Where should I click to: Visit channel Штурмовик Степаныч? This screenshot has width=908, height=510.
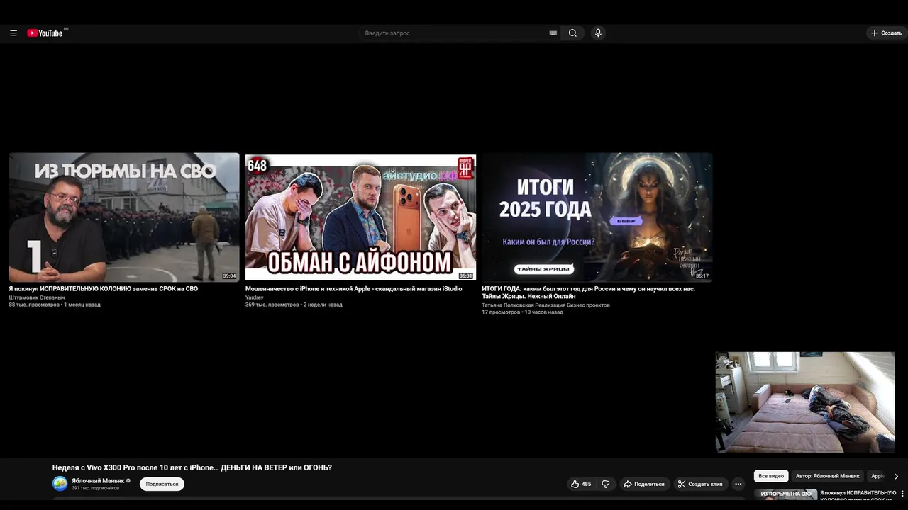click(37, 297)
